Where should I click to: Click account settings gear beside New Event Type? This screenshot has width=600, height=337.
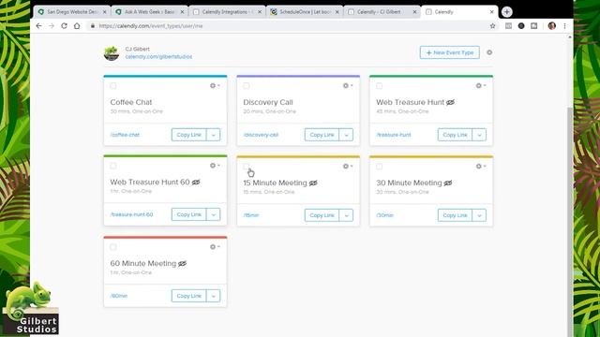(489, 52)
